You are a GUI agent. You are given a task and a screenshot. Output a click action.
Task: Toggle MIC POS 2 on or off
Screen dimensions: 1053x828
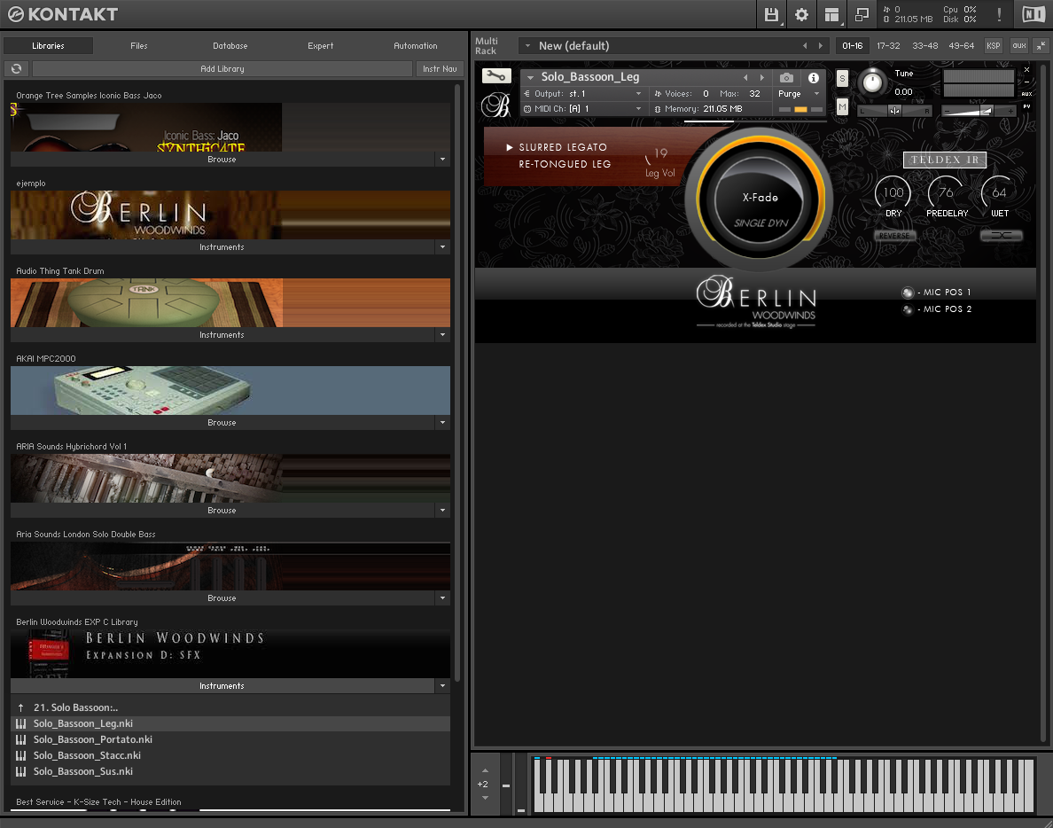click(908, 309)
